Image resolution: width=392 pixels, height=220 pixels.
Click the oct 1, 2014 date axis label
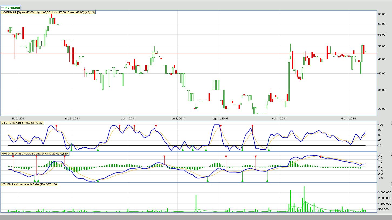[x=280, y=118]
